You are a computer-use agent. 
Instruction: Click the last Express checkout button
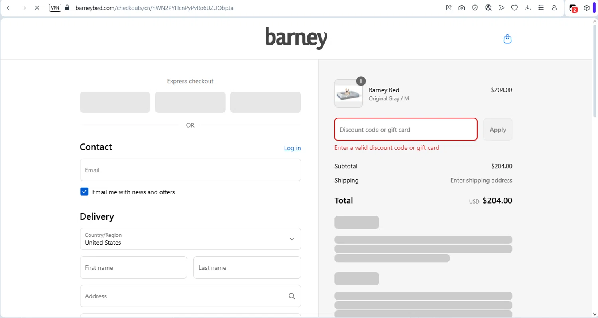tap(266, 102)
